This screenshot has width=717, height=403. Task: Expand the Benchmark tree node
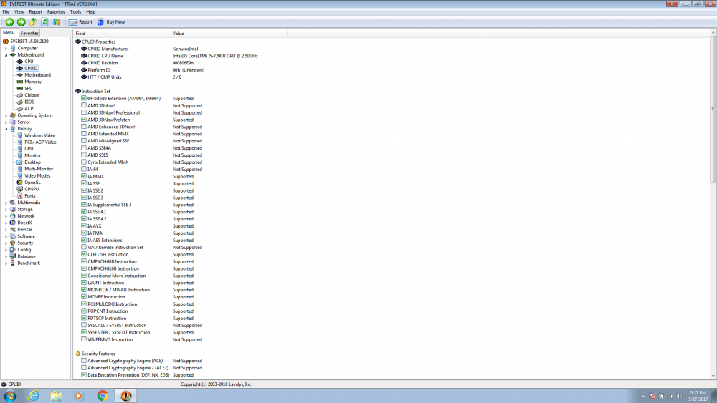pyautogui.click(x=6, y=263)
